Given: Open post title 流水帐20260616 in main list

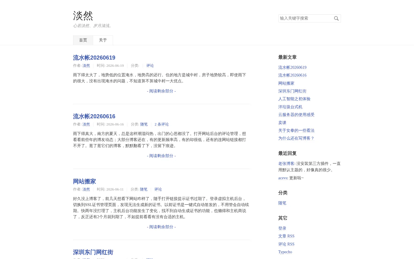Looking at the screenshot, I should (x=94, y=116).
